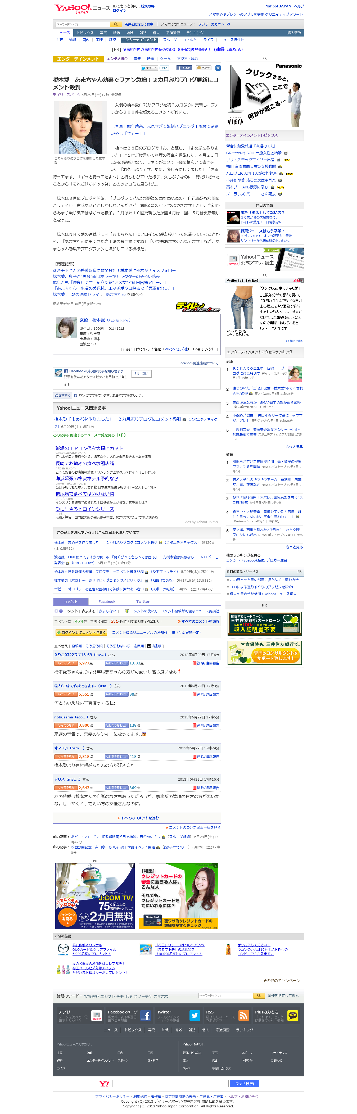
Task: Click the top search magnifier button
Action: click(115, 24)
